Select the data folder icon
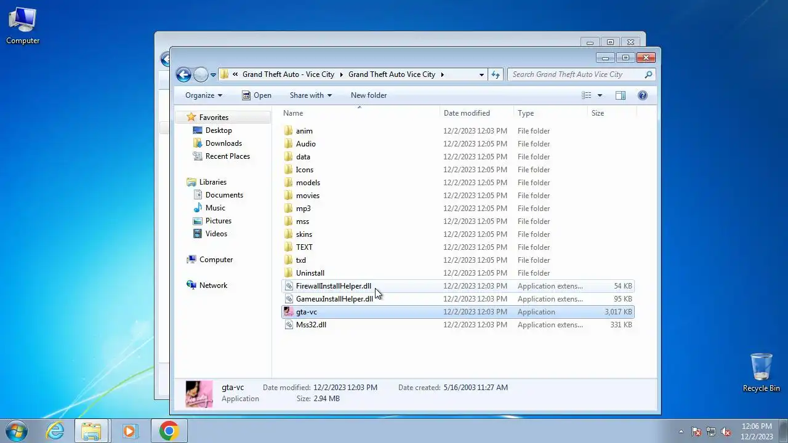 (289, 157)
